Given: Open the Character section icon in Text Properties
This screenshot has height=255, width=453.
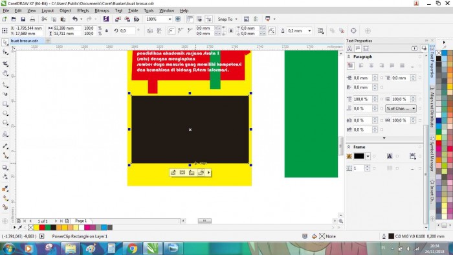Looking at the screenshot, I should [x=349, y=49].
